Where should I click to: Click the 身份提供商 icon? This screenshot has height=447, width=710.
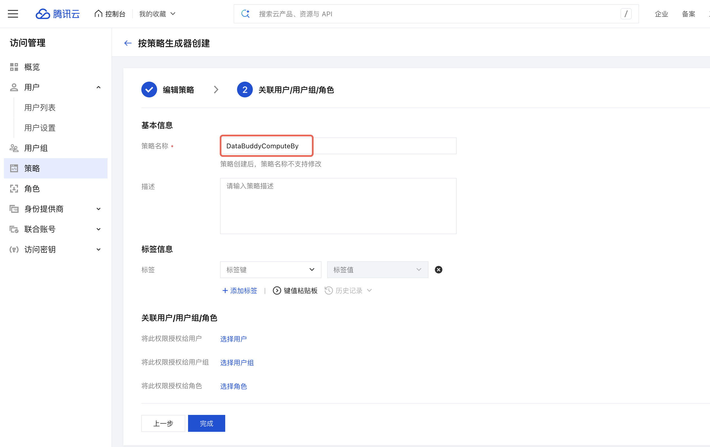(x=14, y=209)
